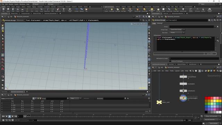The image size is (222, 125).
Task: Create a Spot Light from shelf
Action: click(x=118, y=10)
